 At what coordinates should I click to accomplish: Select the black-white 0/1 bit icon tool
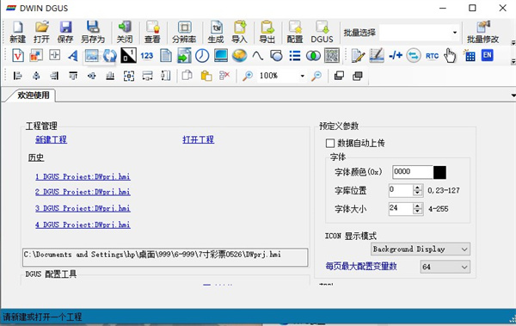(128, 55)
